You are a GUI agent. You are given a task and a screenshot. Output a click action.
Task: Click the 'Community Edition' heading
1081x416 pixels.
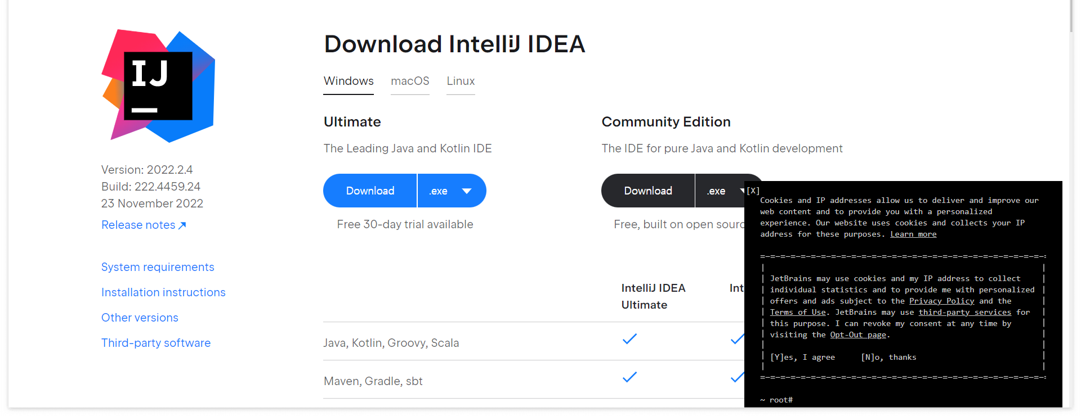point(666,122)
